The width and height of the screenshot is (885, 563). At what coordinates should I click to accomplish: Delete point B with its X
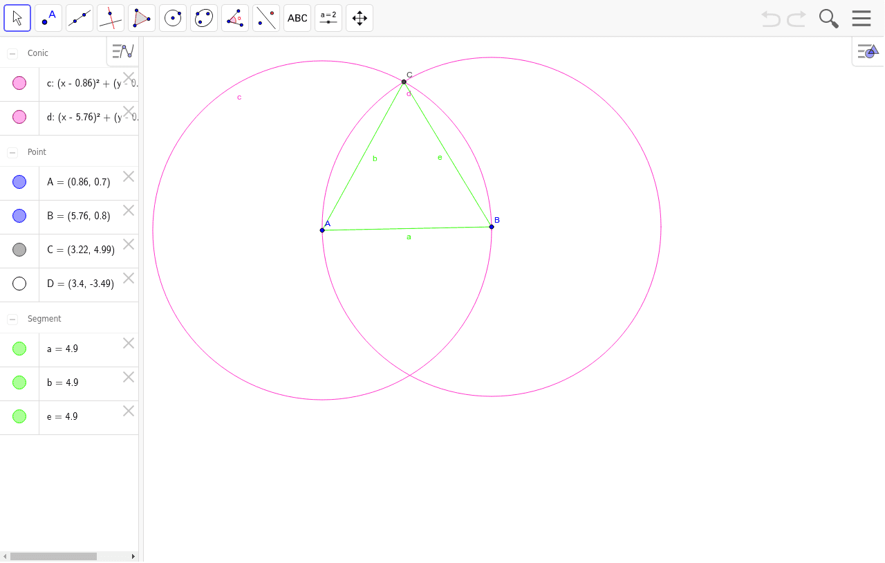[129, 210]
